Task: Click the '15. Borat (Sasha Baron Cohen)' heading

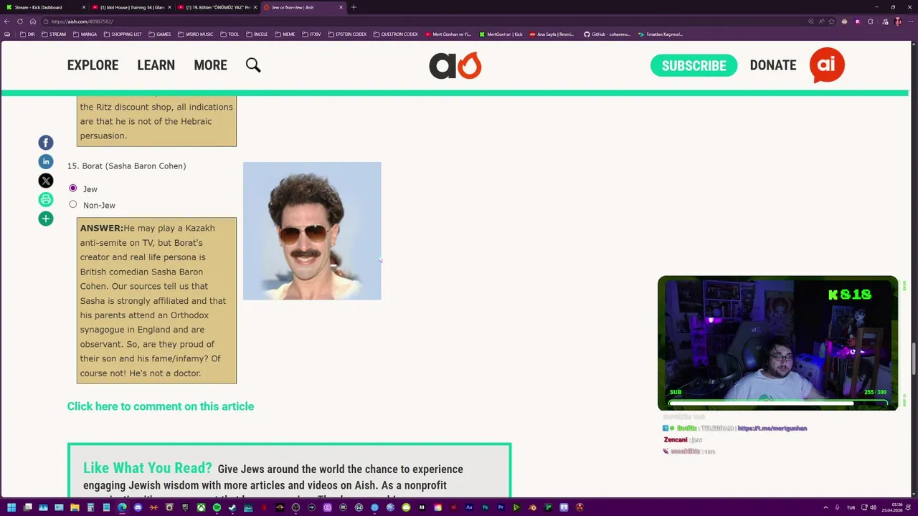Action: [x=126, y=166]
